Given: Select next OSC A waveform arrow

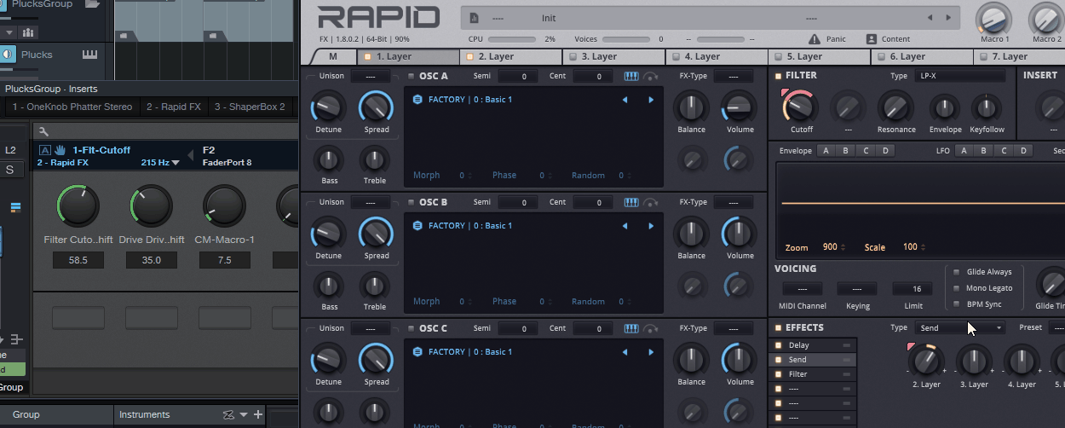Looking at the screenshot, I should pos(651,100).
